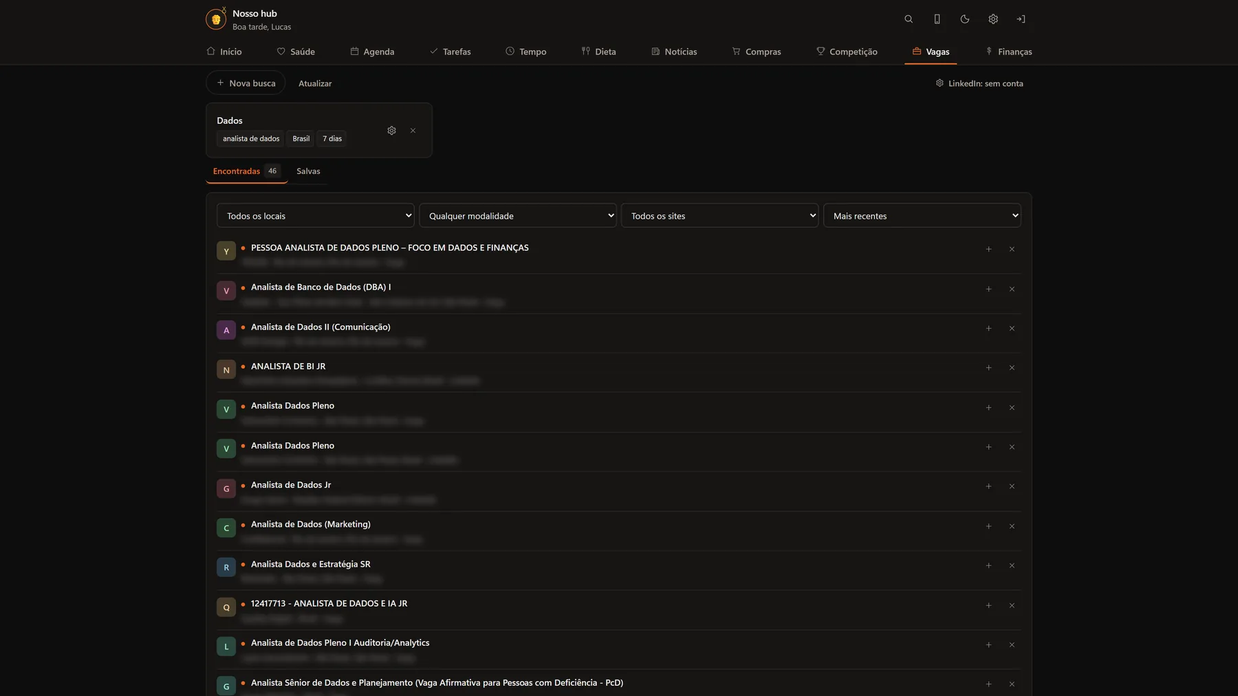Toggle dark mode moon icon
The height and width of the screenshot is (696, 1238).
tap(965, 19)
